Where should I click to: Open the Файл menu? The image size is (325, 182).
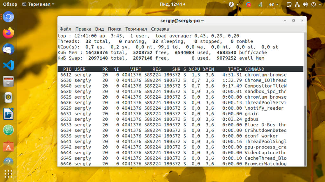point(65,29)
